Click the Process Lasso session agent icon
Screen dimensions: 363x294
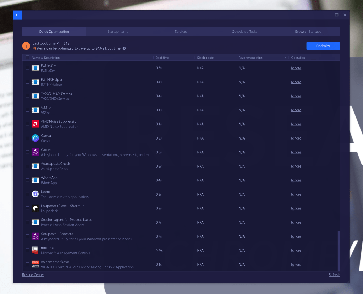35,222
